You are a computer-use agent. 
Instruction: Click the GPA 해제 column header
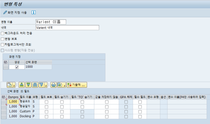pos(126,97)
